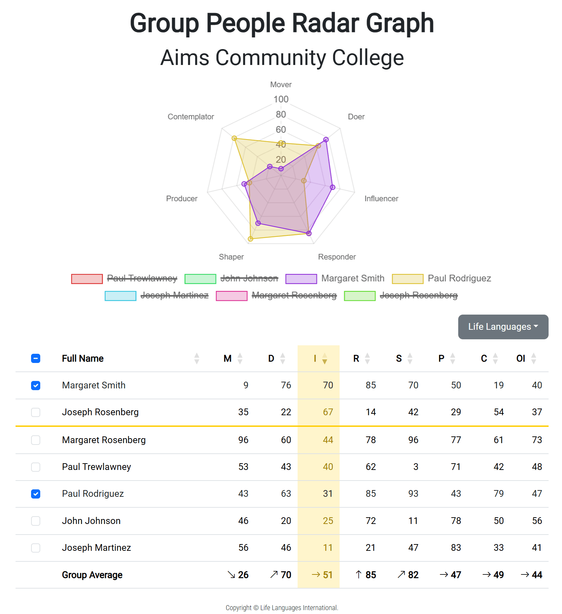The width and height of the screenshot is (562, 614).
Task: Click Margaret Smith's purple legend swatch
Action: (300, 279)
